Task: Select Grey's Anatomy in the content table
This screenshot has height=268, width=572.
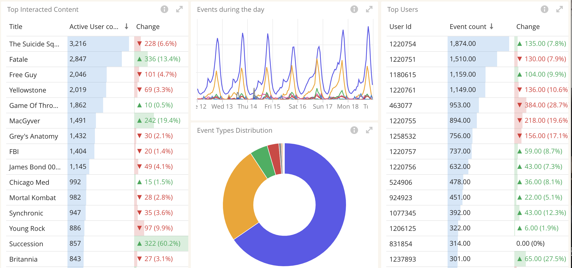Action: pos(34,136)
